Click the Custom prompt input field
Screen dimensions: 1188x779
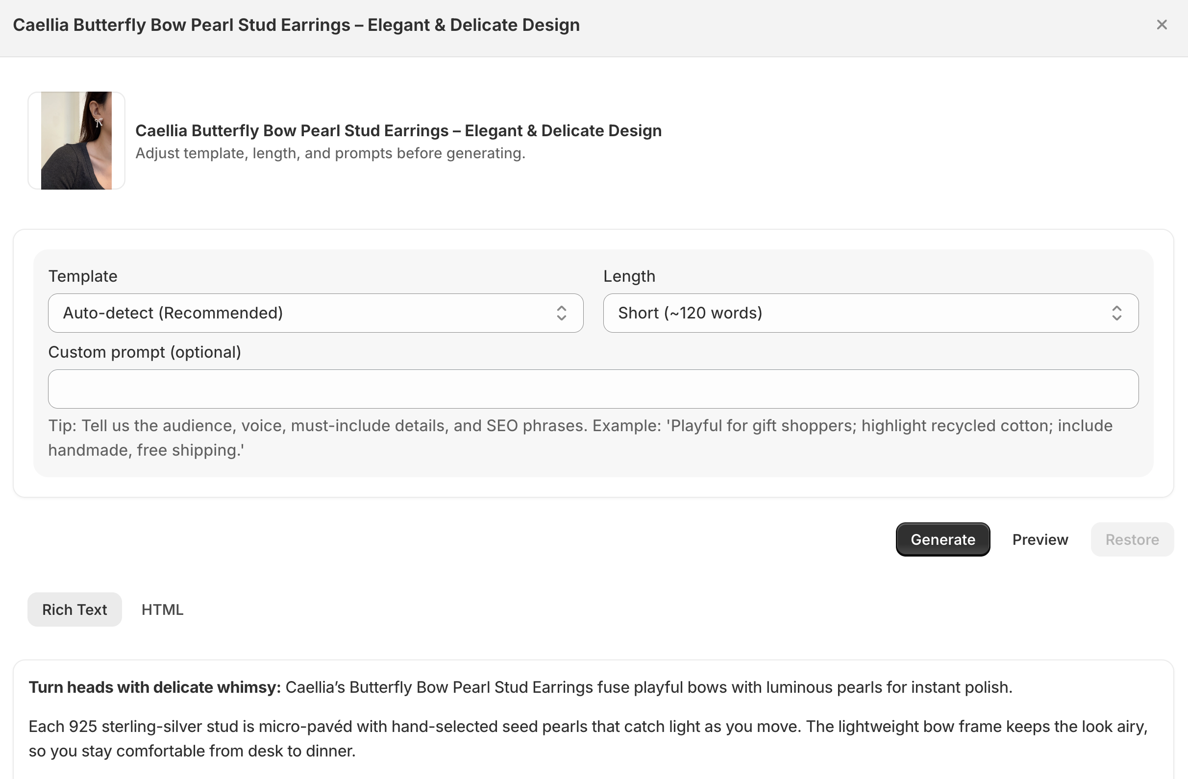point(593,389)
